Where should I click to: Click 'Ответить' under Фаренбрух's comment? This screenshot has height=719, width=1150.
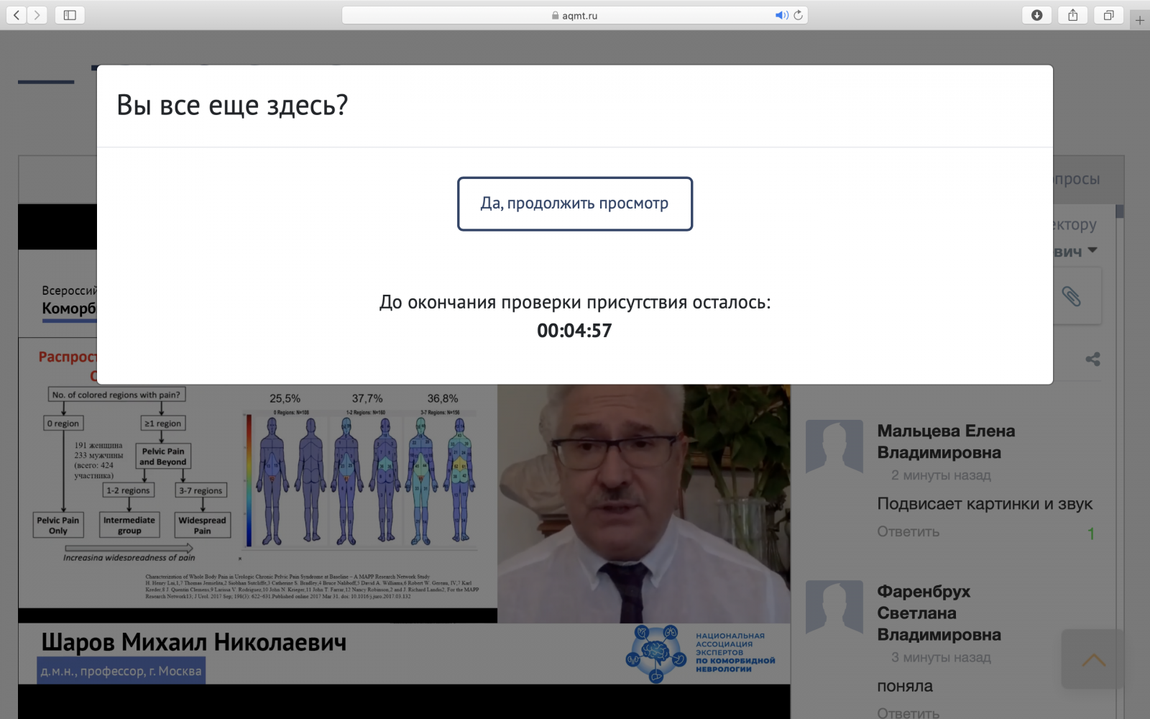click(908, 713)
